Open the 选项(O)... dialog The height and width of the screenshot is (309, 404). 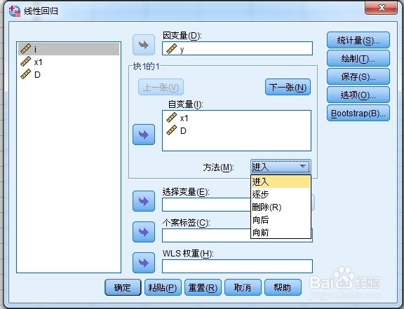coord(358,95)
